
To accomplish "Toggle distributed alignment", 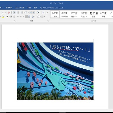I will click(x=29, y=17).
